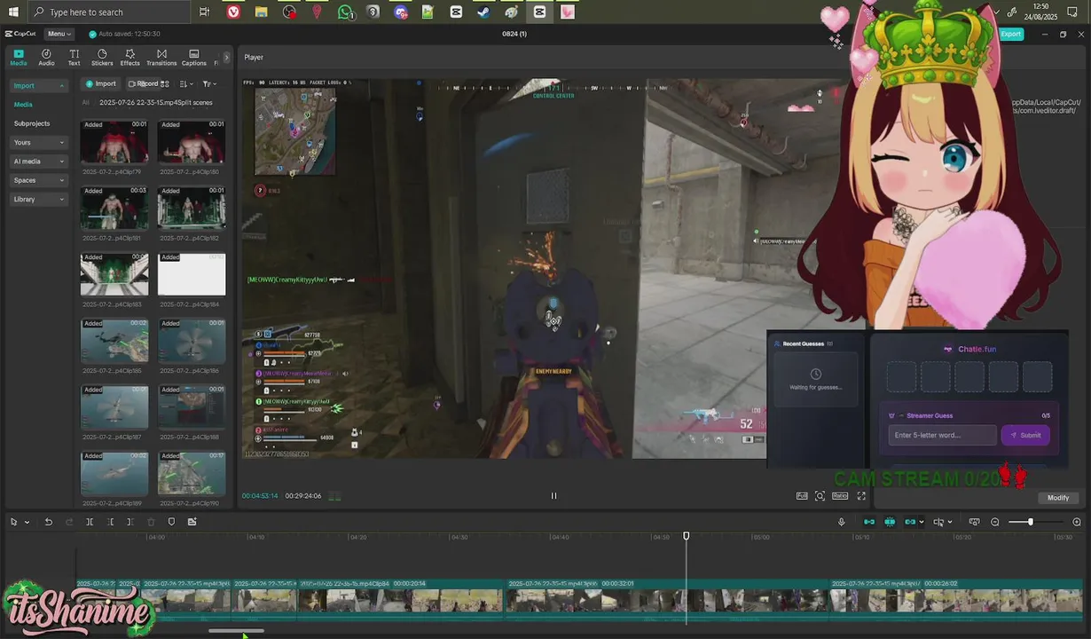Click the freeze-frame image icon in the timeline toolbar
Screen dimensions: 1091x639
(192, 522)
